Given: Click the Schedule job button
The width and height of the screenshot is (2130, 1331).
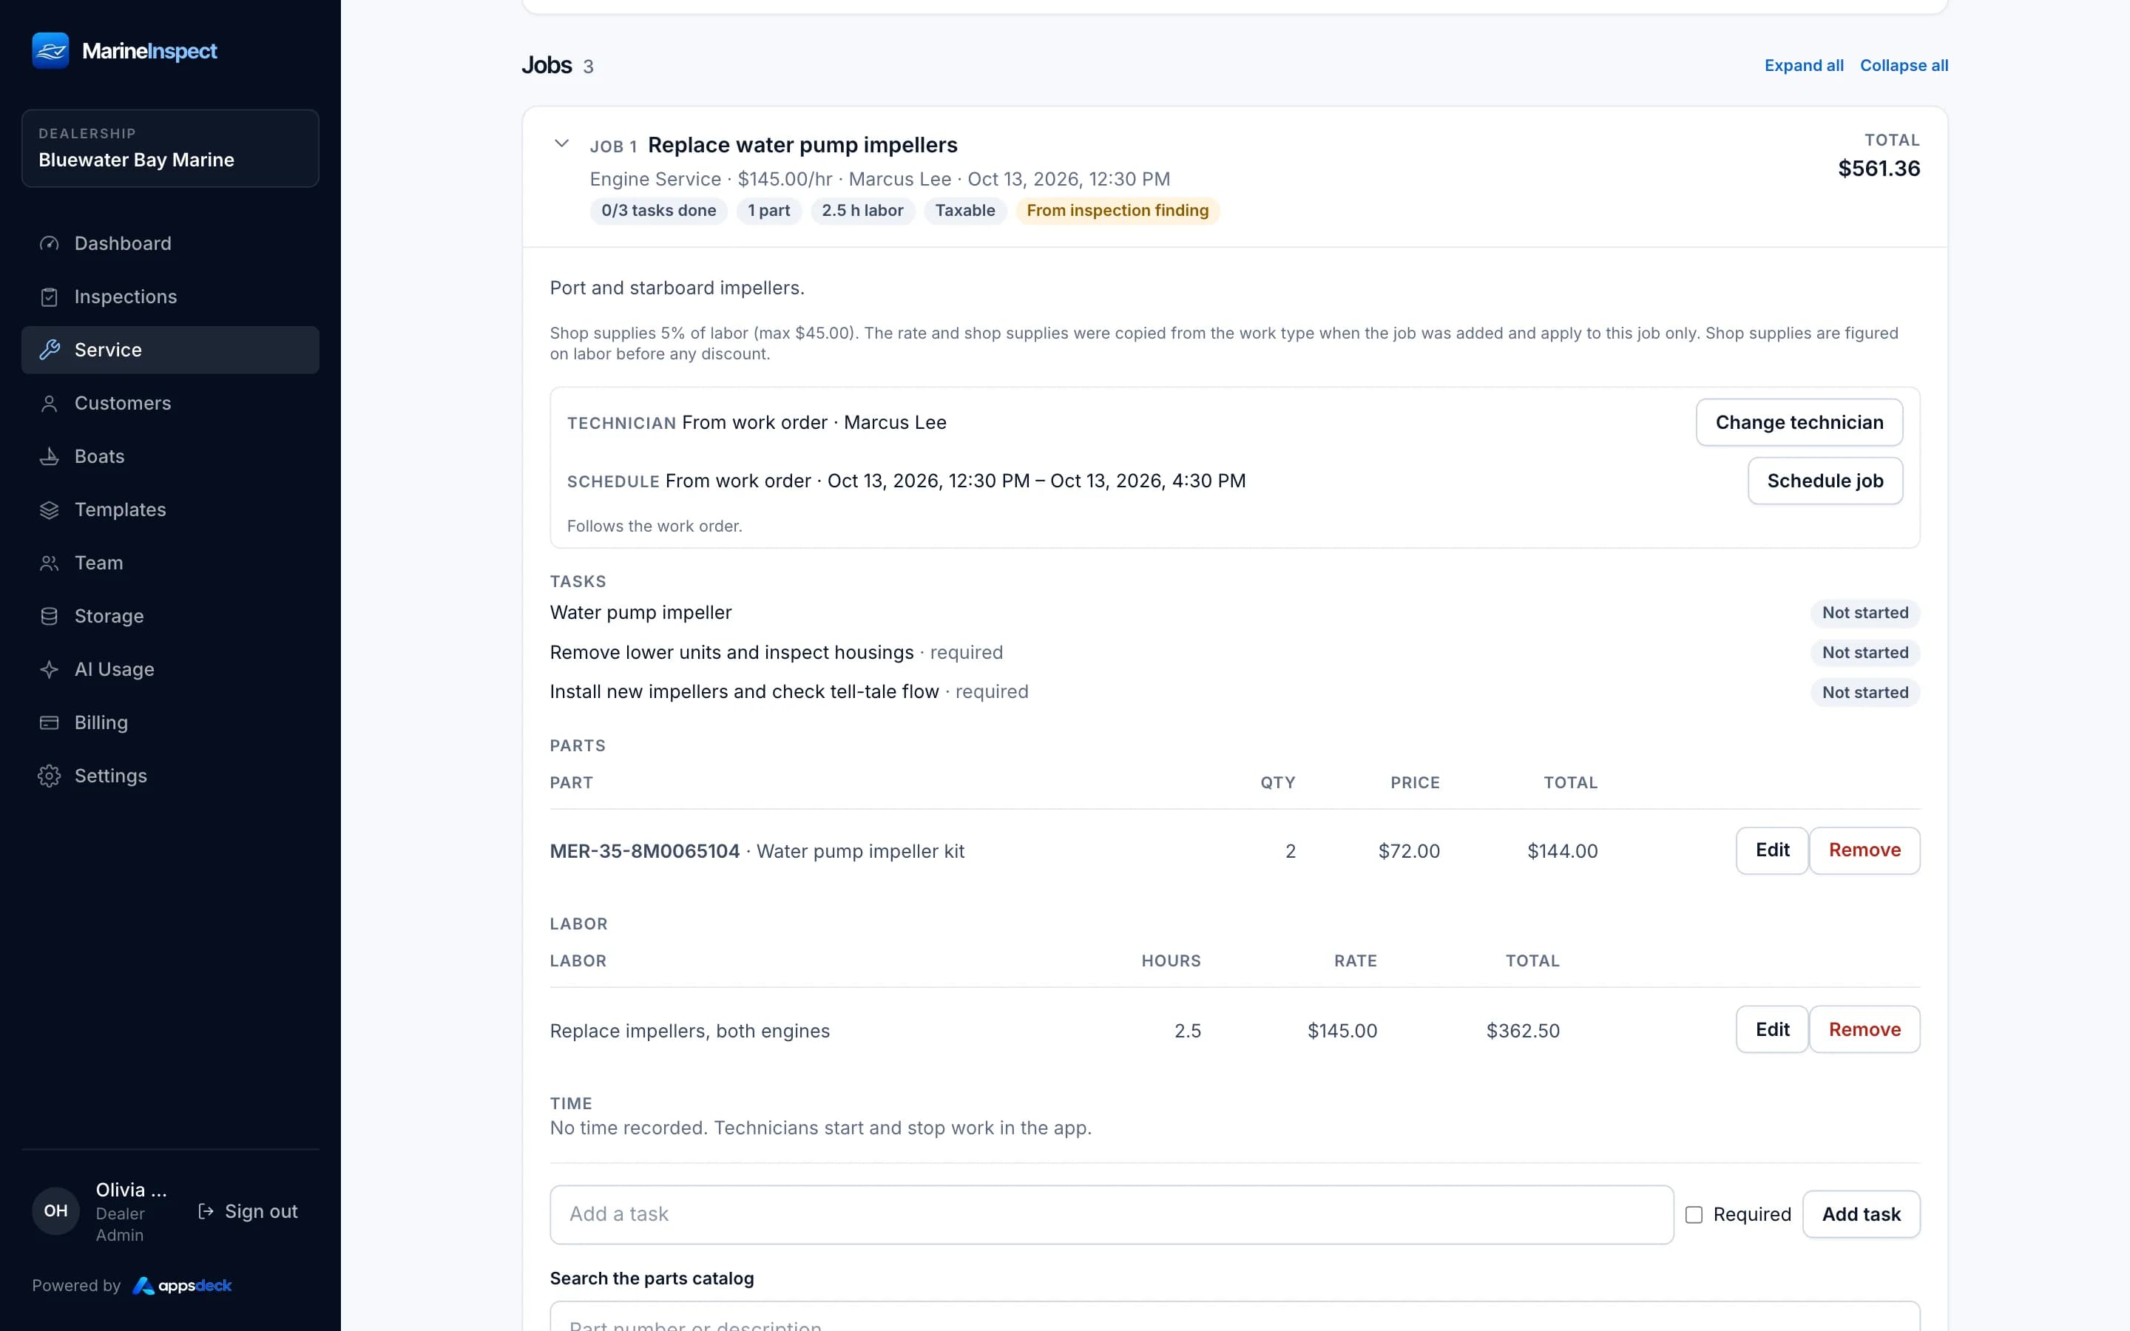Looking at the screenshot, I should (1825, 481).
